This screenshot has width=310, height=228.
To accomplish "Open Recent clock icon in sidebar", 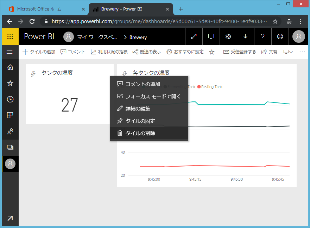I will click(x=10, y=99).
